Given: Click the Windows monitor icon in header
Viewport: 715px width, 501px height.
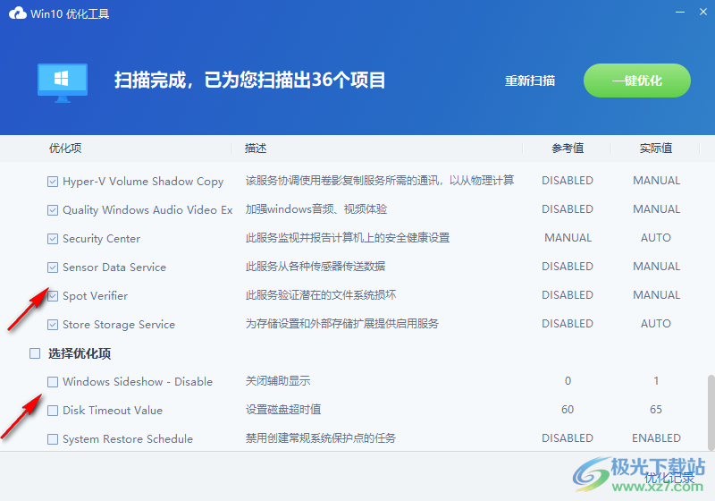Looking at the screenshot, I should tap(63, 83).
